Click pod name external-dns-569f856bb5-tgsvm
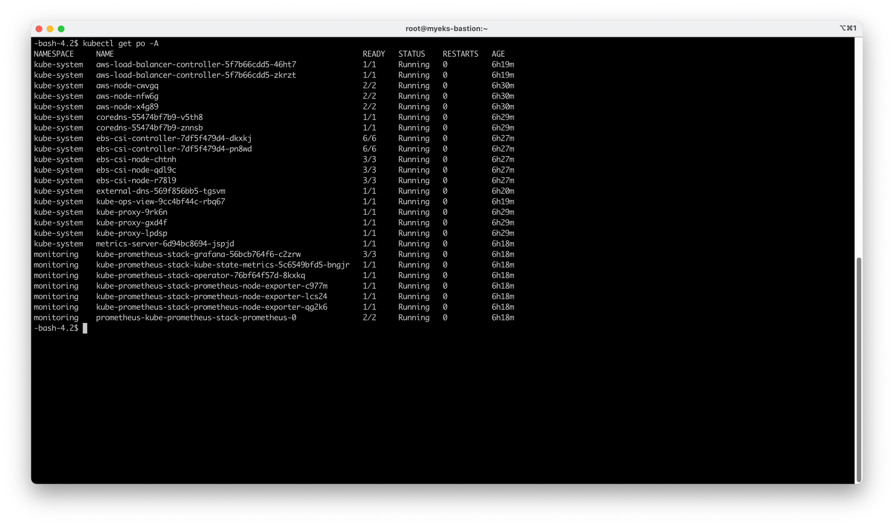This screenshot has height=525, width=894. click(x=160, y=191)
